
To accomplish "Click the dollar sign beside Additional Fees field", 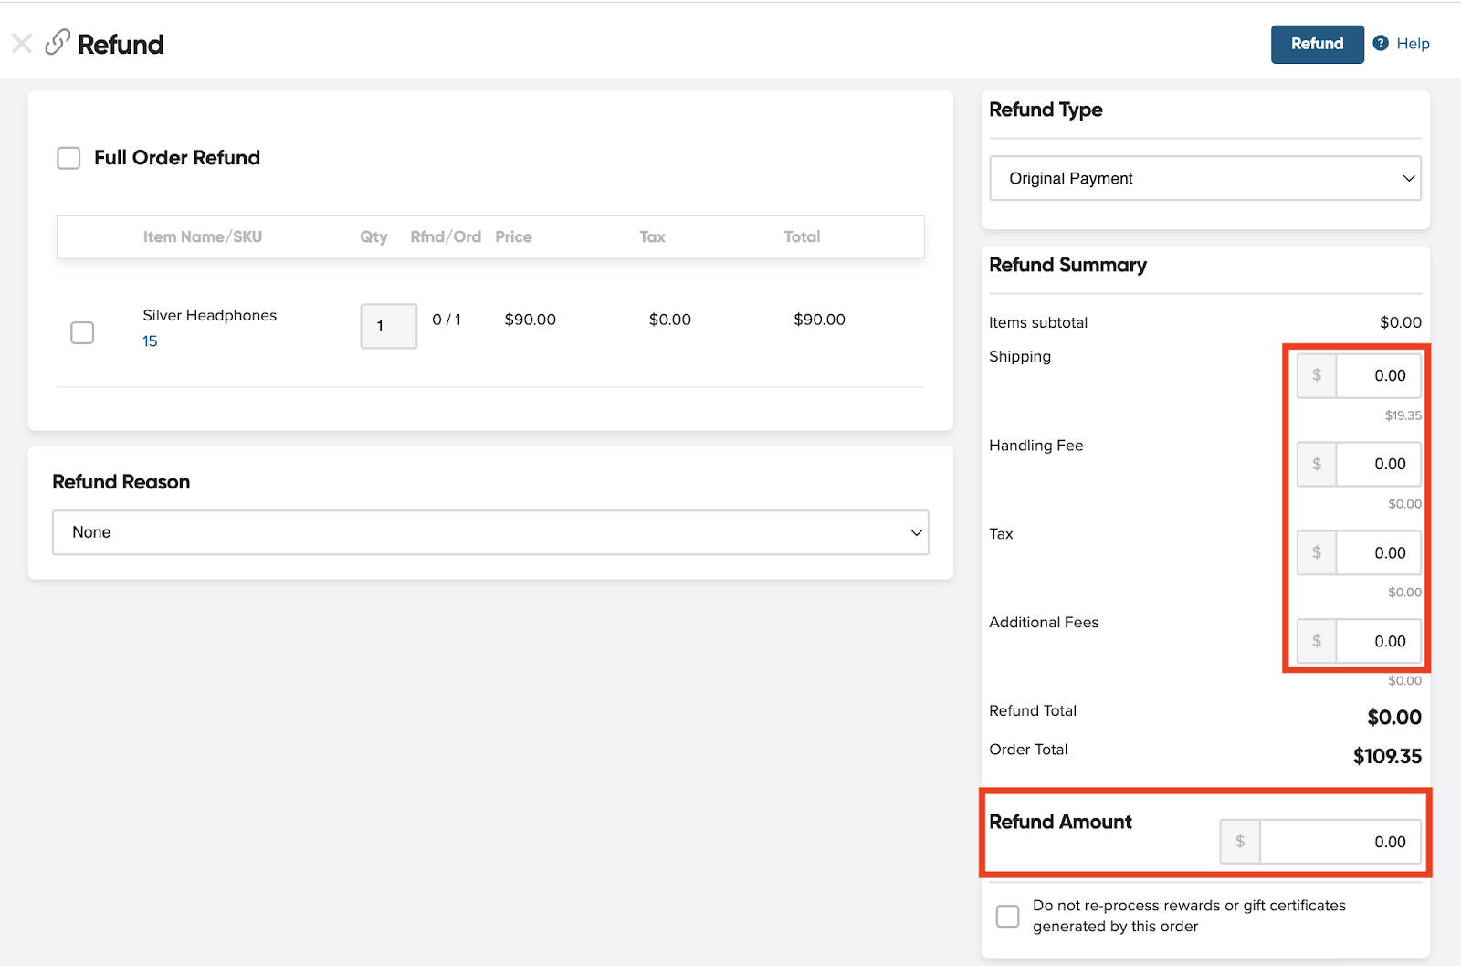I will (x=1317, y=641).
